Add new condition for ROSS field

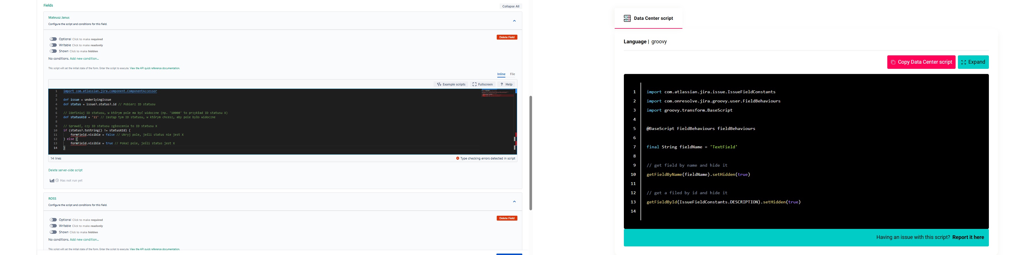pyautogui.click(x=84, y=240)
